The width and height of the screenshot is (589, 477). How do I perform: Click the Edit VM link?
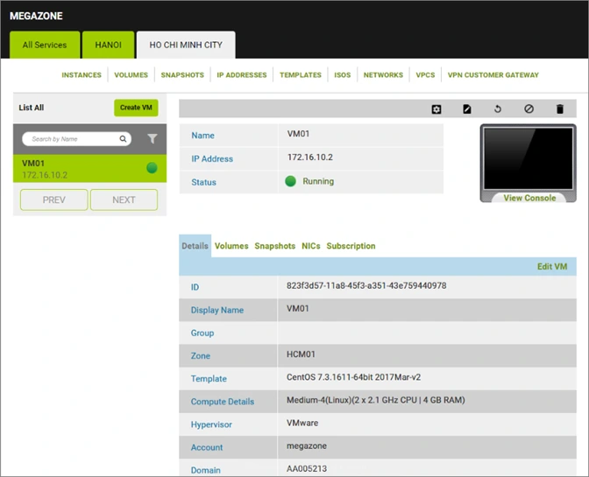click(x=552, y=267)
